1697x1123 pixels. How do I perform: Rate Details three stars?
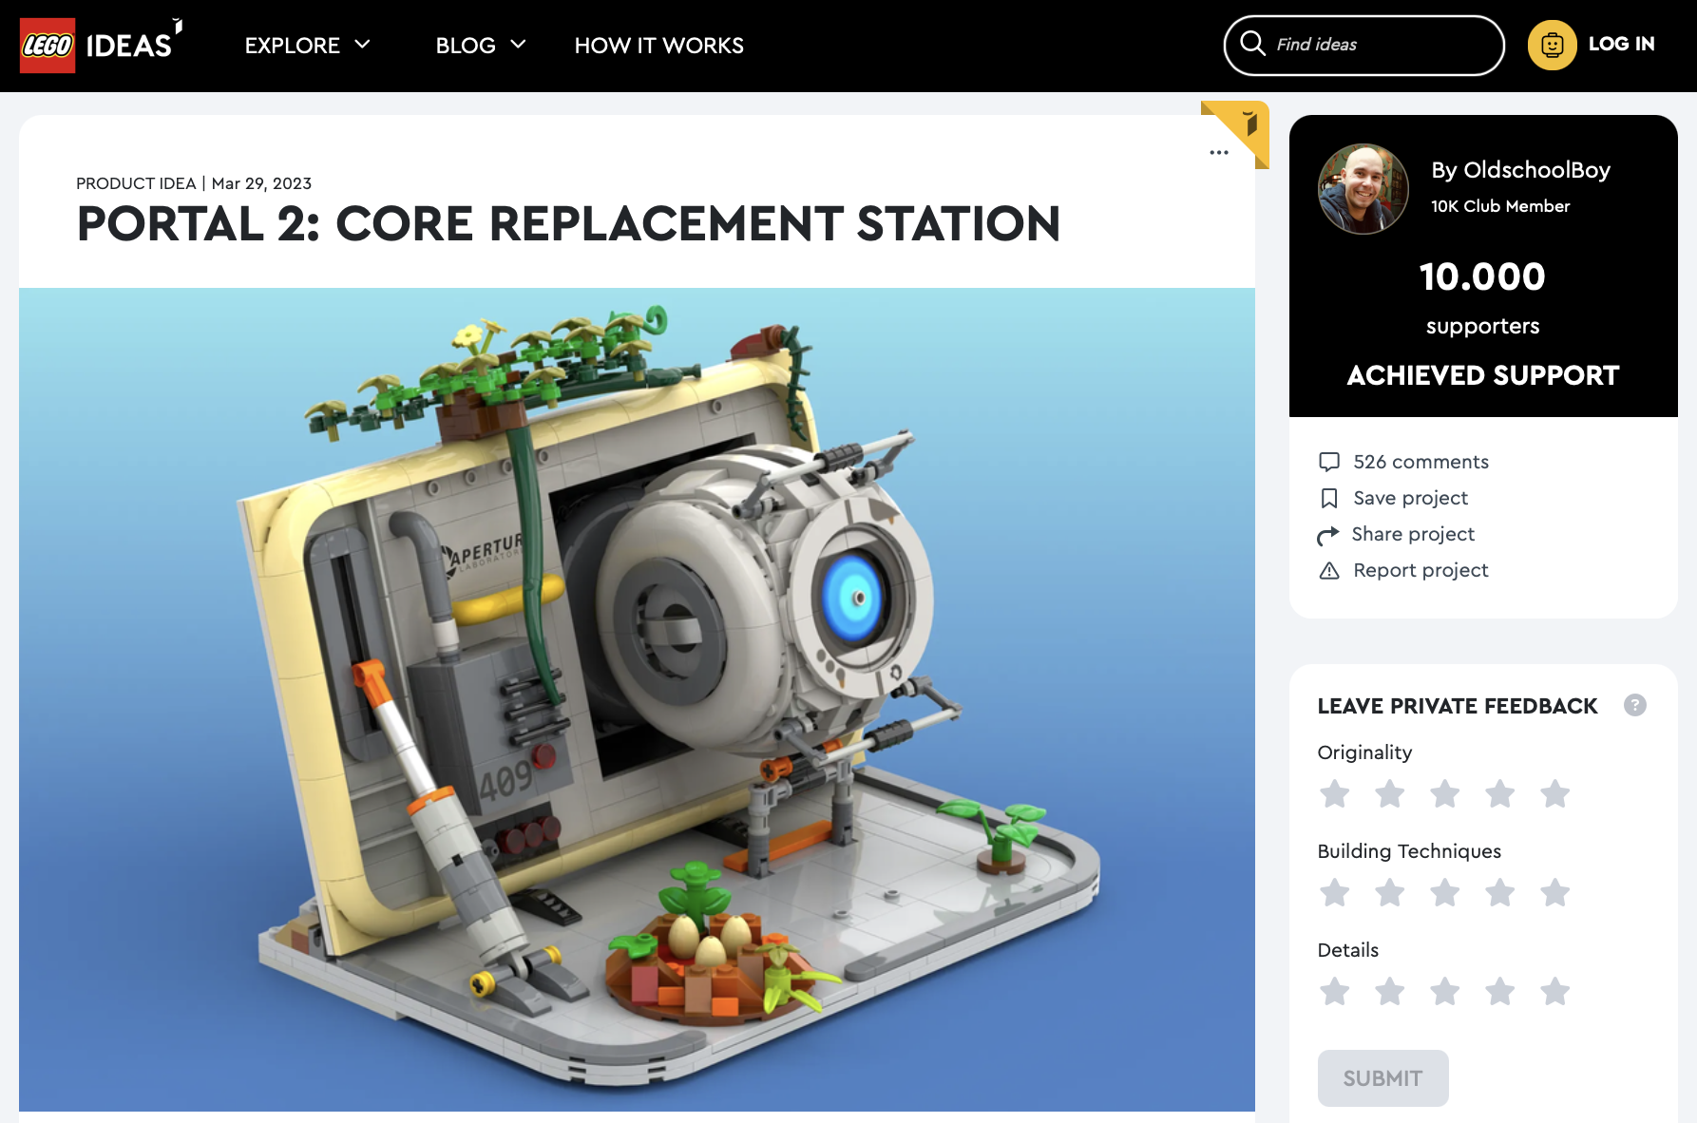tap(1445, 991)
